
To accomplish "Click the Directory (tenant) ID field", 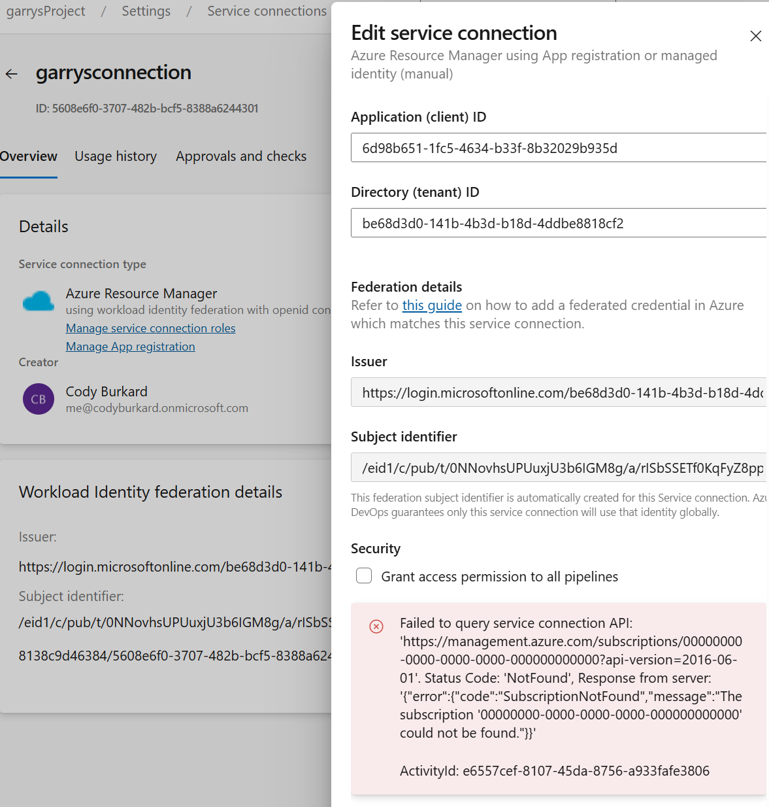I will click(x=559, y=223).
